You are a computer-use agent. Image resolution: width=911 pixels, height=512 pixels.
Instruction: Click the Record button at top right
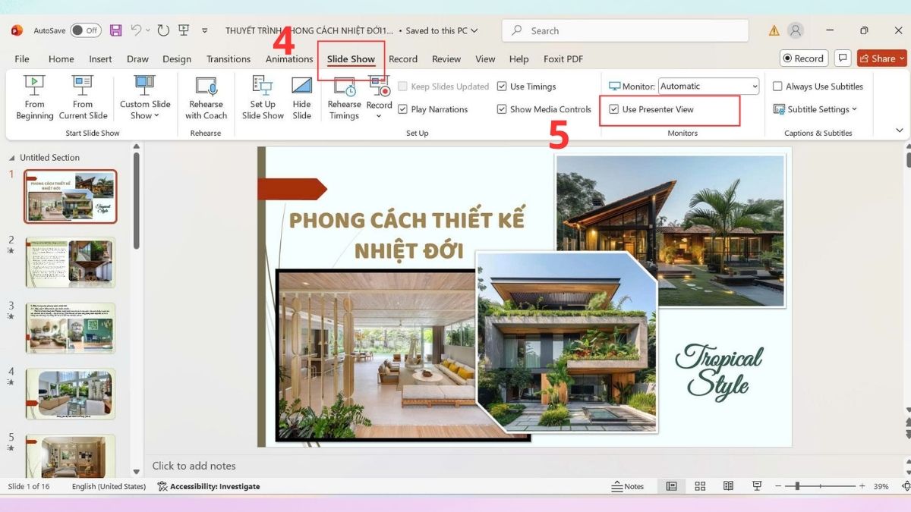[803, 58]
